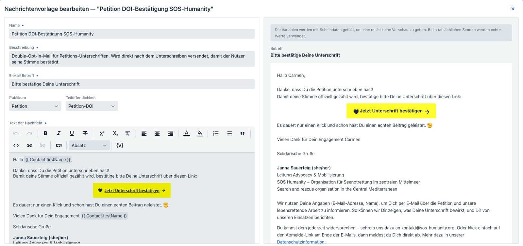Insert a button element
The width and height of the screenshot is (523, 246).
point(59,146)
